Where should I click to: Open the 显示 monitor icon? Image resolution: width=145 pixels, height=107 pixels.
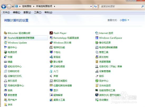coord(51,90)
